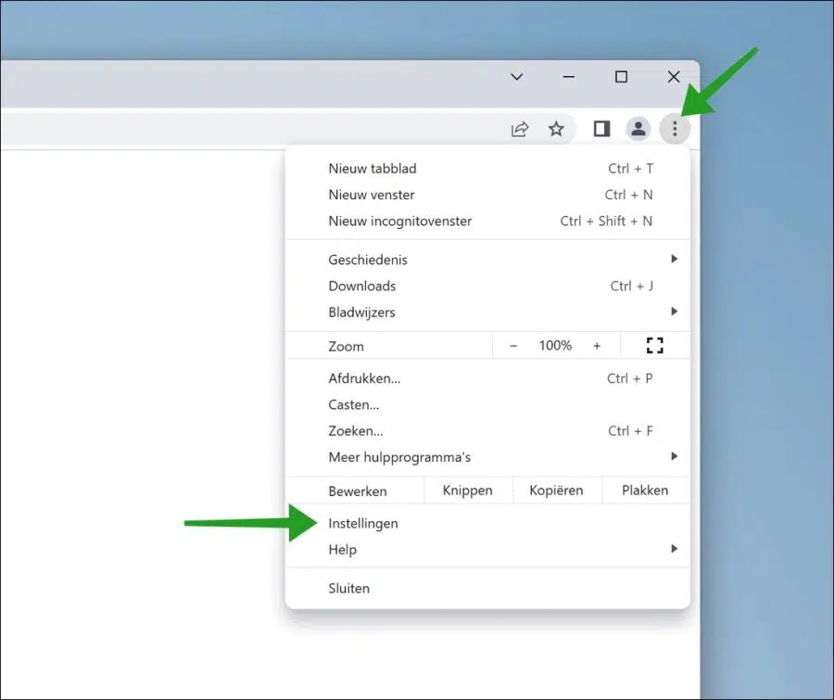Click the 100% zoom value
Viewport: 834px width, 700px height.
tap(555, 346)
